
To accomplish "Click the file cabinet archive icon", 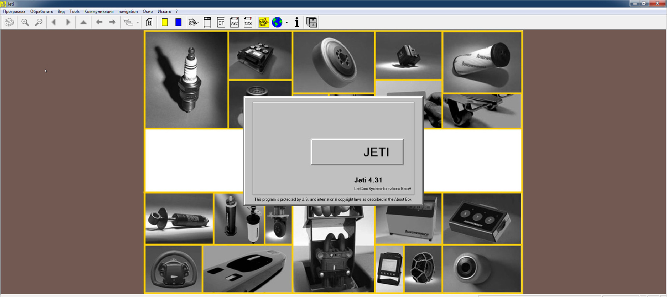I will click(312, 23).
